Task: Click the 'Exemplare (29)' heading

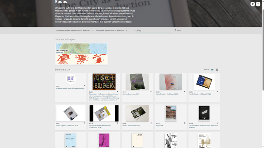Action: (63, 70)
